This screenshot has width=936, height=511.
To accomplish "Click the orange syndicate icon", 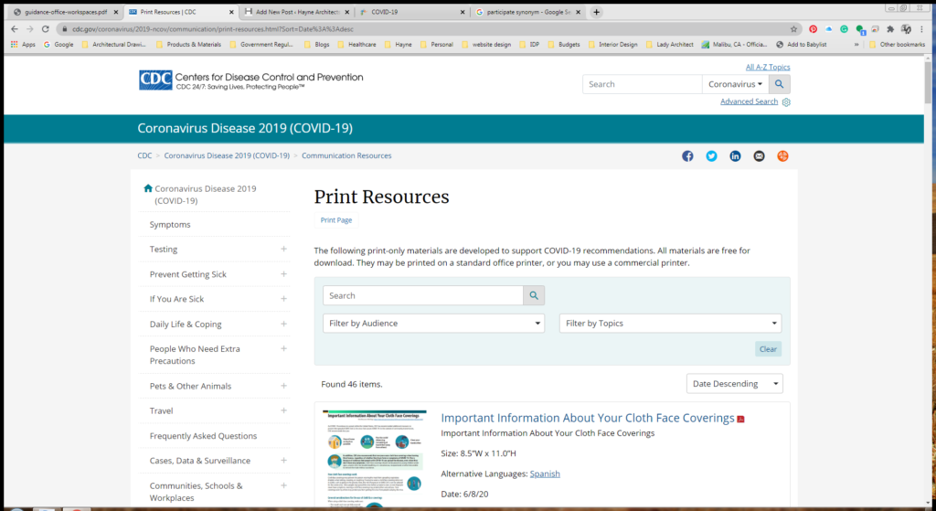I will (x=782, y=155).
